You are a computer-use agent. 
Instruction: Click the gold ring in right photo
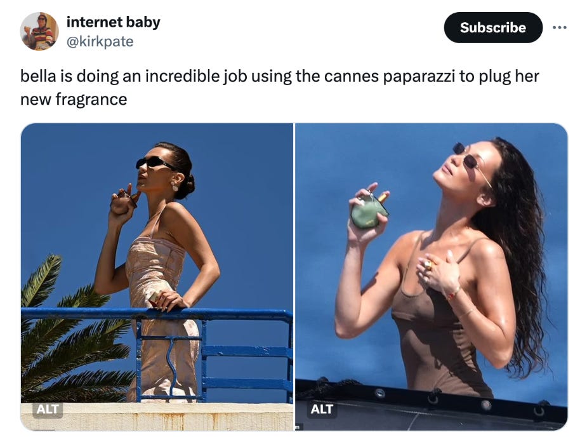(x=428, y=265)
